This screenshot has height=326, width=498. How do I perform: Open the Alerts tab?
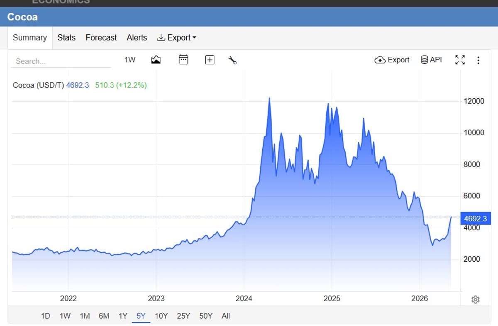[x=137, y=38]
